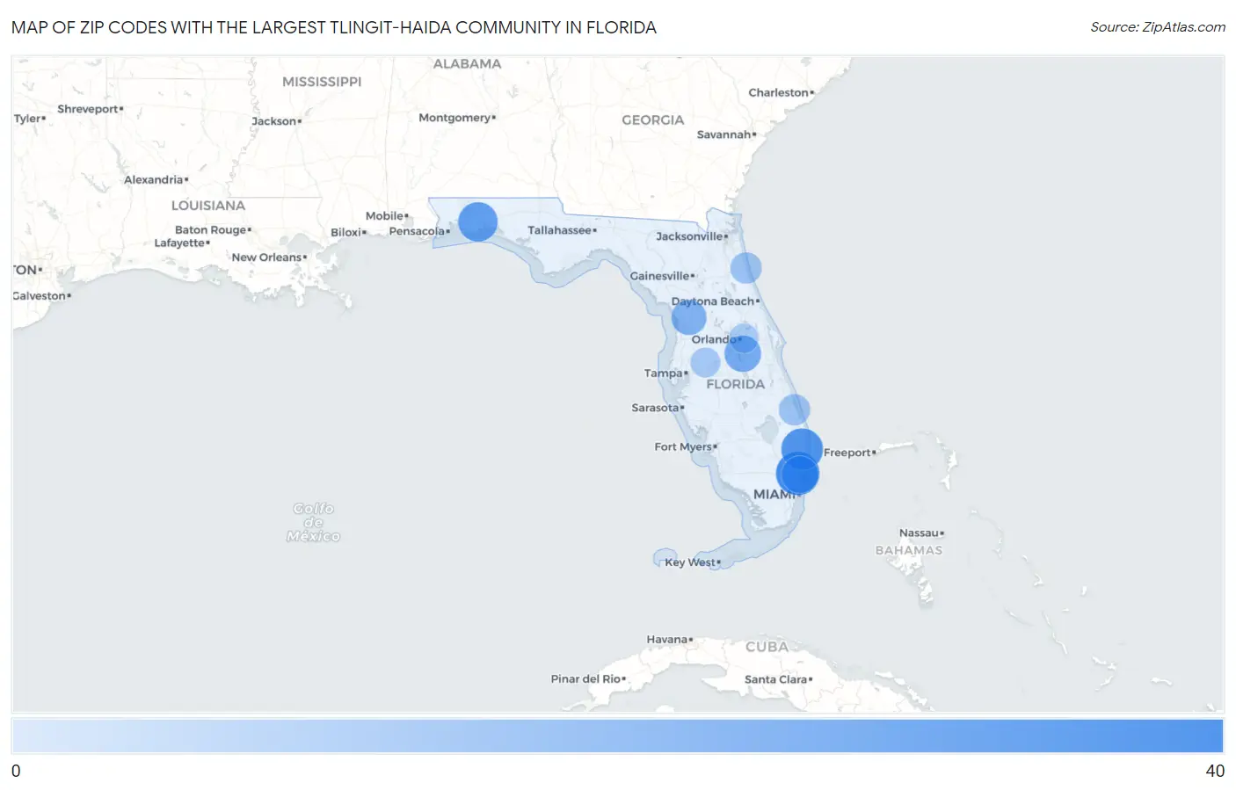Click the Key West city label
The width and height of the screenshot is (1236, 790).
coord(691,562)
